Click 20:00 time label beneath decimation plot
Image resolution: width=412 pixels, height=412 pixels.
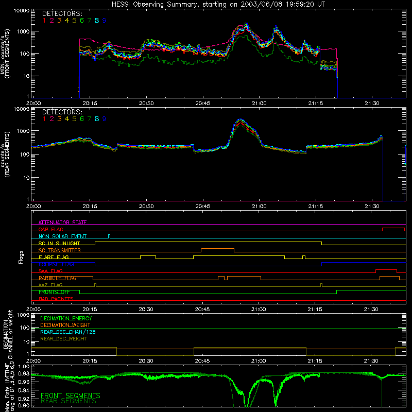[x=33, y=361]
